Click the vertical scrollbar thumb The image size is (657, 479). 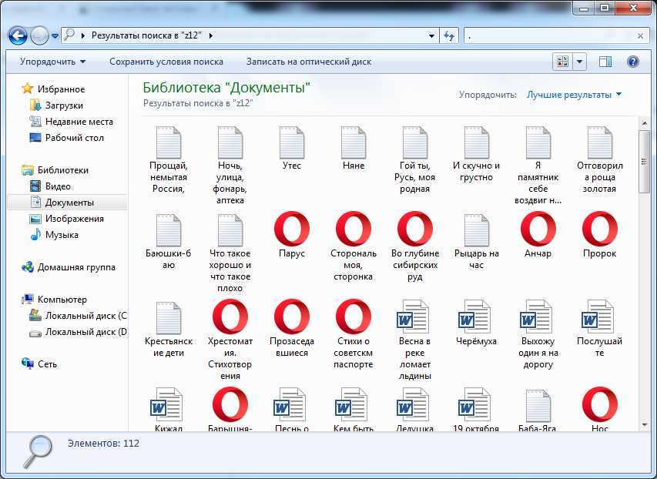(645, 162)
